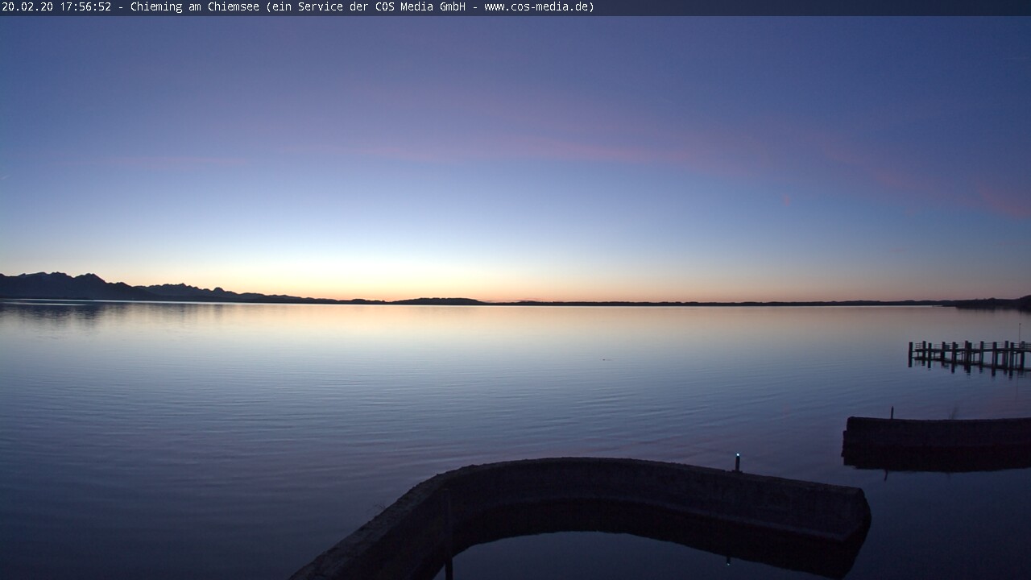The width and height of the screenshot is (1031, 580).
Task: Click the mountain silhouette on the left horizon
Action: (x=64, y=287)
